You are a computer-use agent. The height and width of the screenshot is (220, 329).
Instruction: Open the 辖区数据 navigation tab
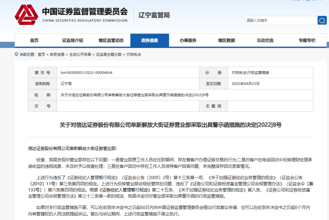[227, 40]
